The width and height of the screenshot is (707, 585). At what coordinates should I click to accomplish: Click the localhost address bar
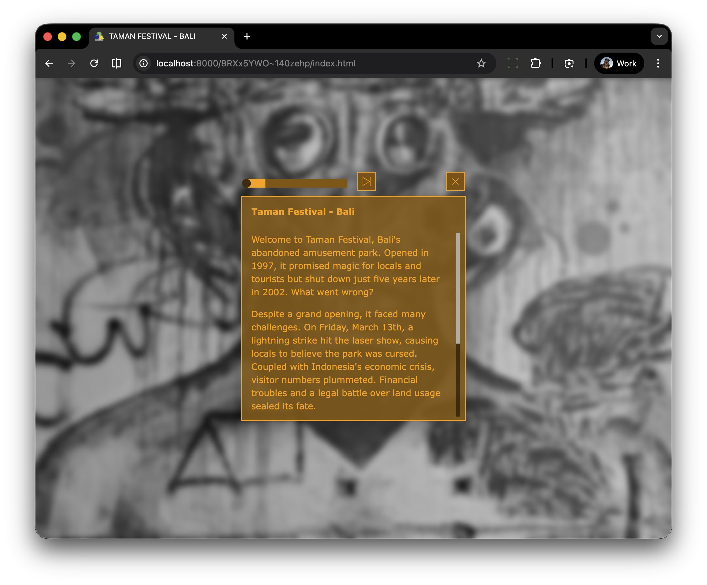[256, 63]
